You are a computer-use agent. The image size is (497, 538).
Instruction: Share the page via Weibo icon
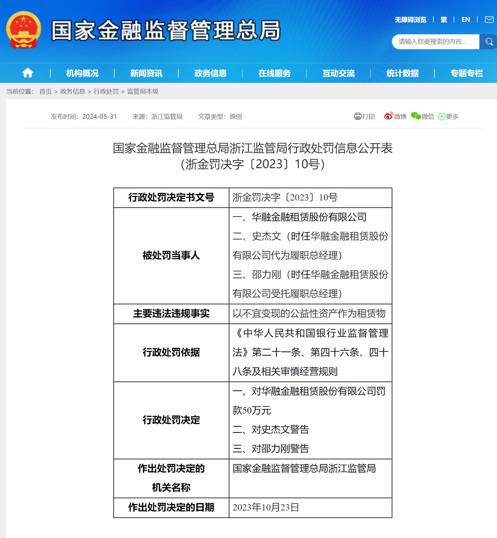[388, 116]
